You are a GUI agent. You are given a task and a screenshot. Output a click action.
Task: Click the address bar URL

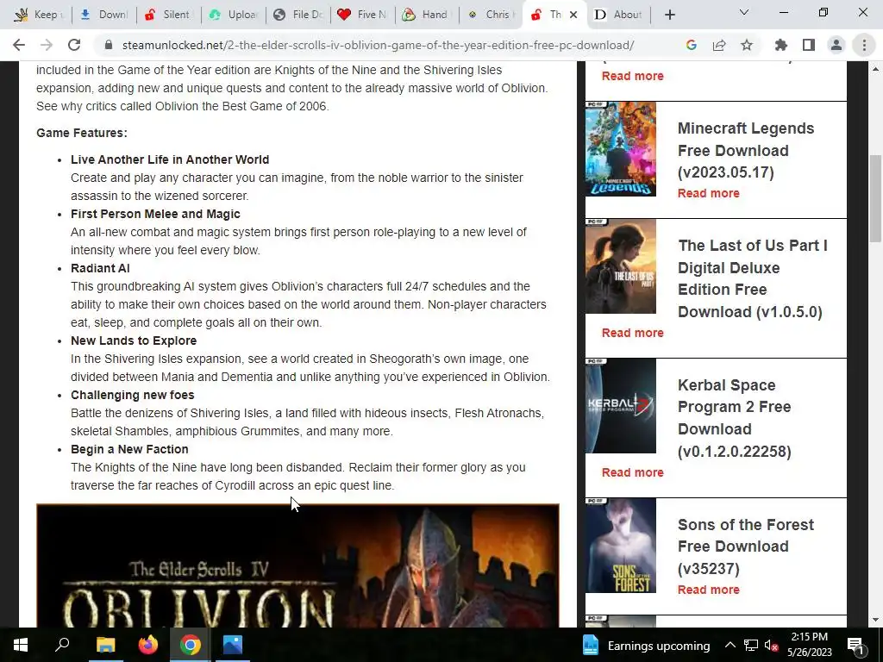[x=378, y=45]
